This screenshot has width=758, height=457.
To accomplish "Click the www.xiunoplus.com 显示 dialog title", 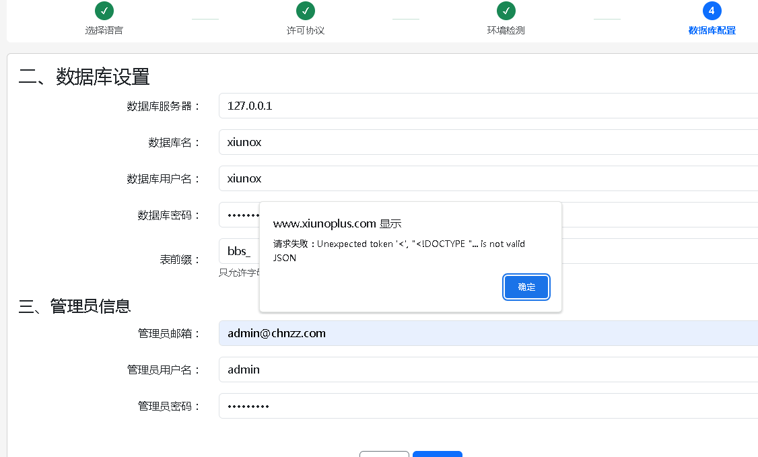I will (337, 223).
